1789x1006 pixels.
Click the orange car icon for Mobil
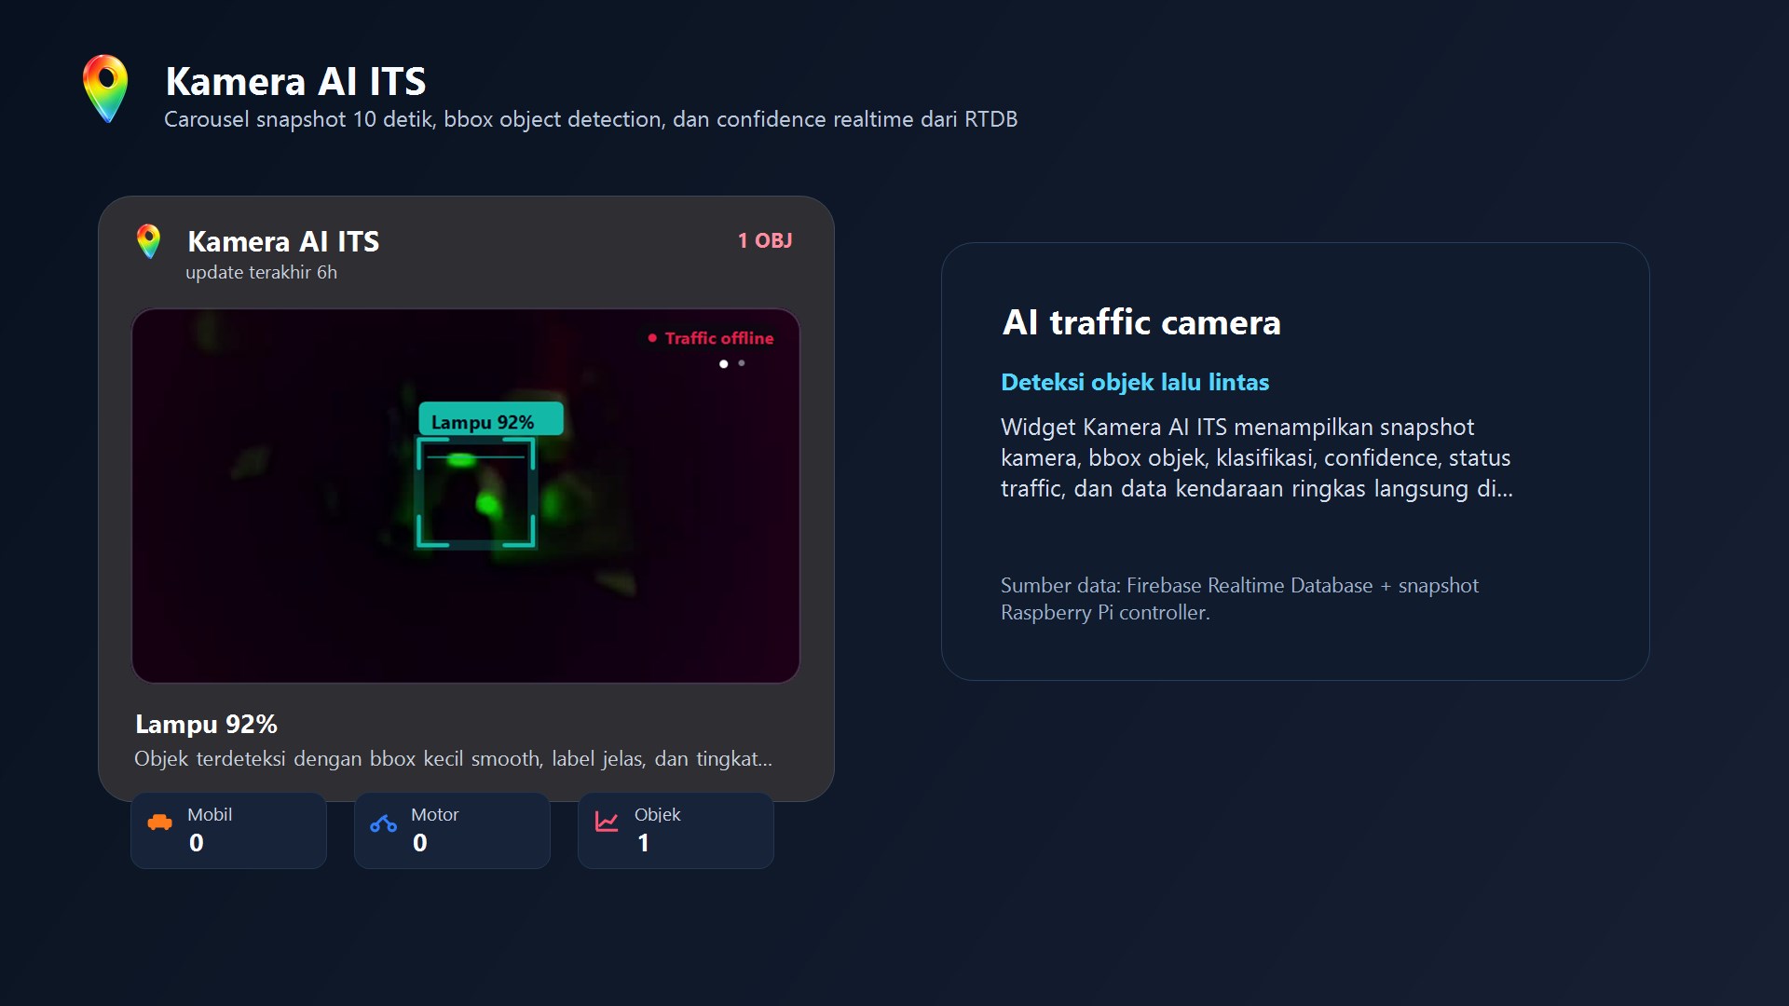click(x=159, y=822)
